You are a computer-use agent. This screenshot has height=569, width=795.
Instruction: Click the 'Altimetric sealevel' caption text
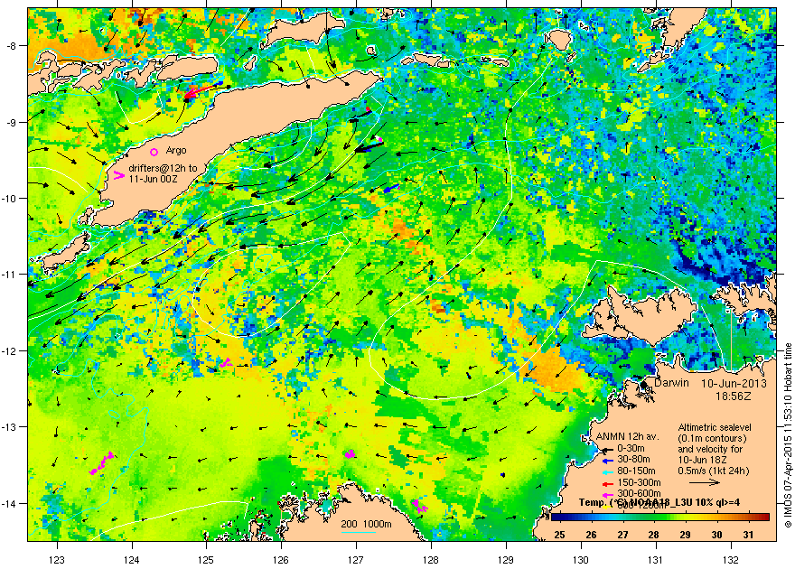(715, 427)
